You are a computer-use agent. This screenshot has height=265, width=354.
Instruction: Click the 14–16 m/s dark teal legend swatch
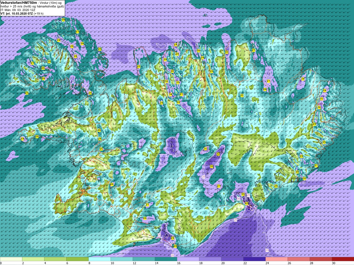(x=166, y=259)
